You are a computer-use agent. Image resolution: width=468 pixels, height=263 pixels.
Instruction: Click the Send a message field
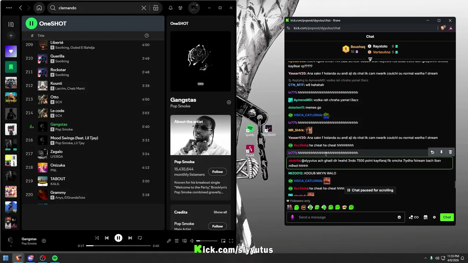(346, 217)
